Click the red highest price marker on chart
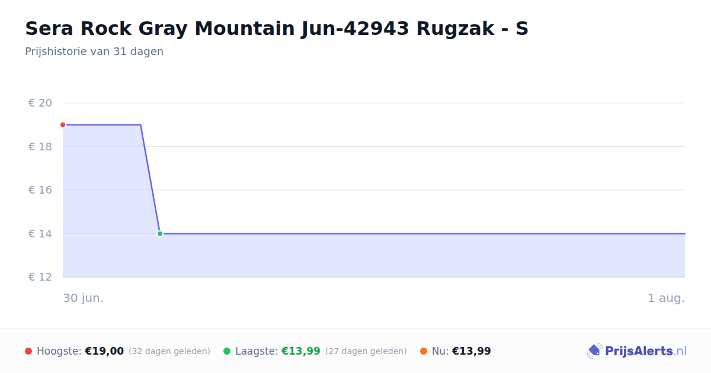The height and width of the screenshot is (373, 711). click(63, 125)
